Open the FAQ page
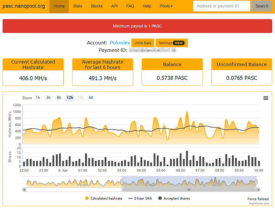Image resolution: width=275 pixels, height=209 pixels. 130,6
